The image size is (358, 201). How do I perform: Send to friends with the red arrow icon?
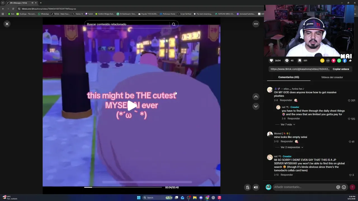pyautogui.click(x=333, y=61)
